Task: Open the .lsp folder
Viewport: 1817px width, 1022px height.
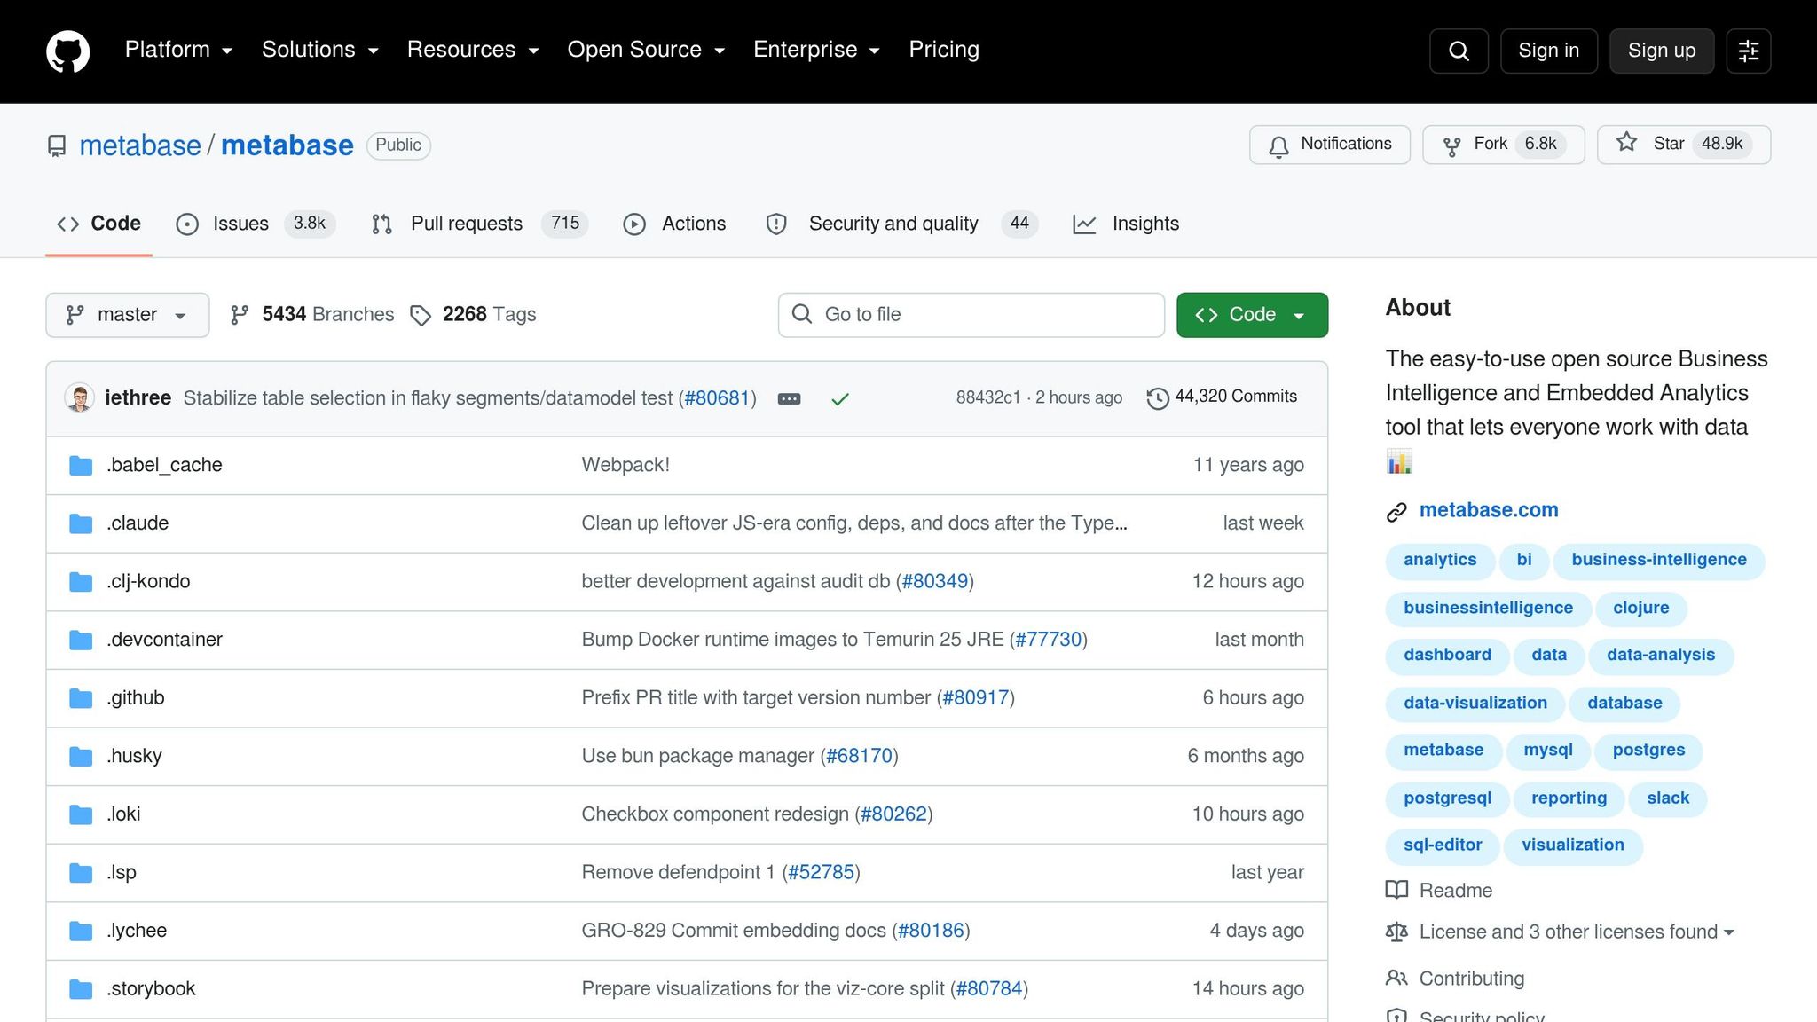Action: 122,873
